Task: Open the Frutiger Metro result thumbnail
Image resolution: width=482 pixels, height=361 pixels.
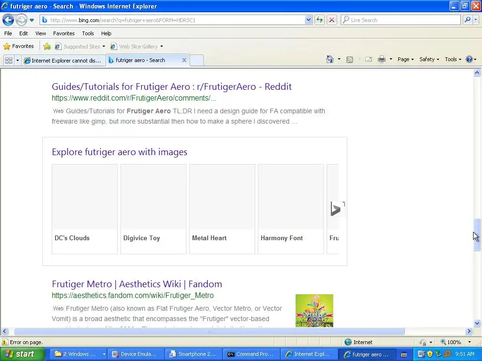Action: [x=314, y=311]
